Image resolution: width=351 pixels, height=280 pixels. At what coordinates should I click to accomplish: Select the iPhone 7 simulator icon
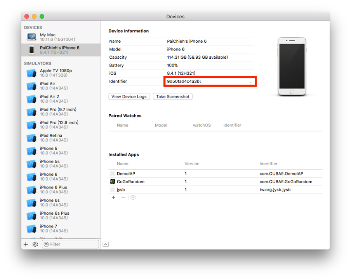coord(31,228)
